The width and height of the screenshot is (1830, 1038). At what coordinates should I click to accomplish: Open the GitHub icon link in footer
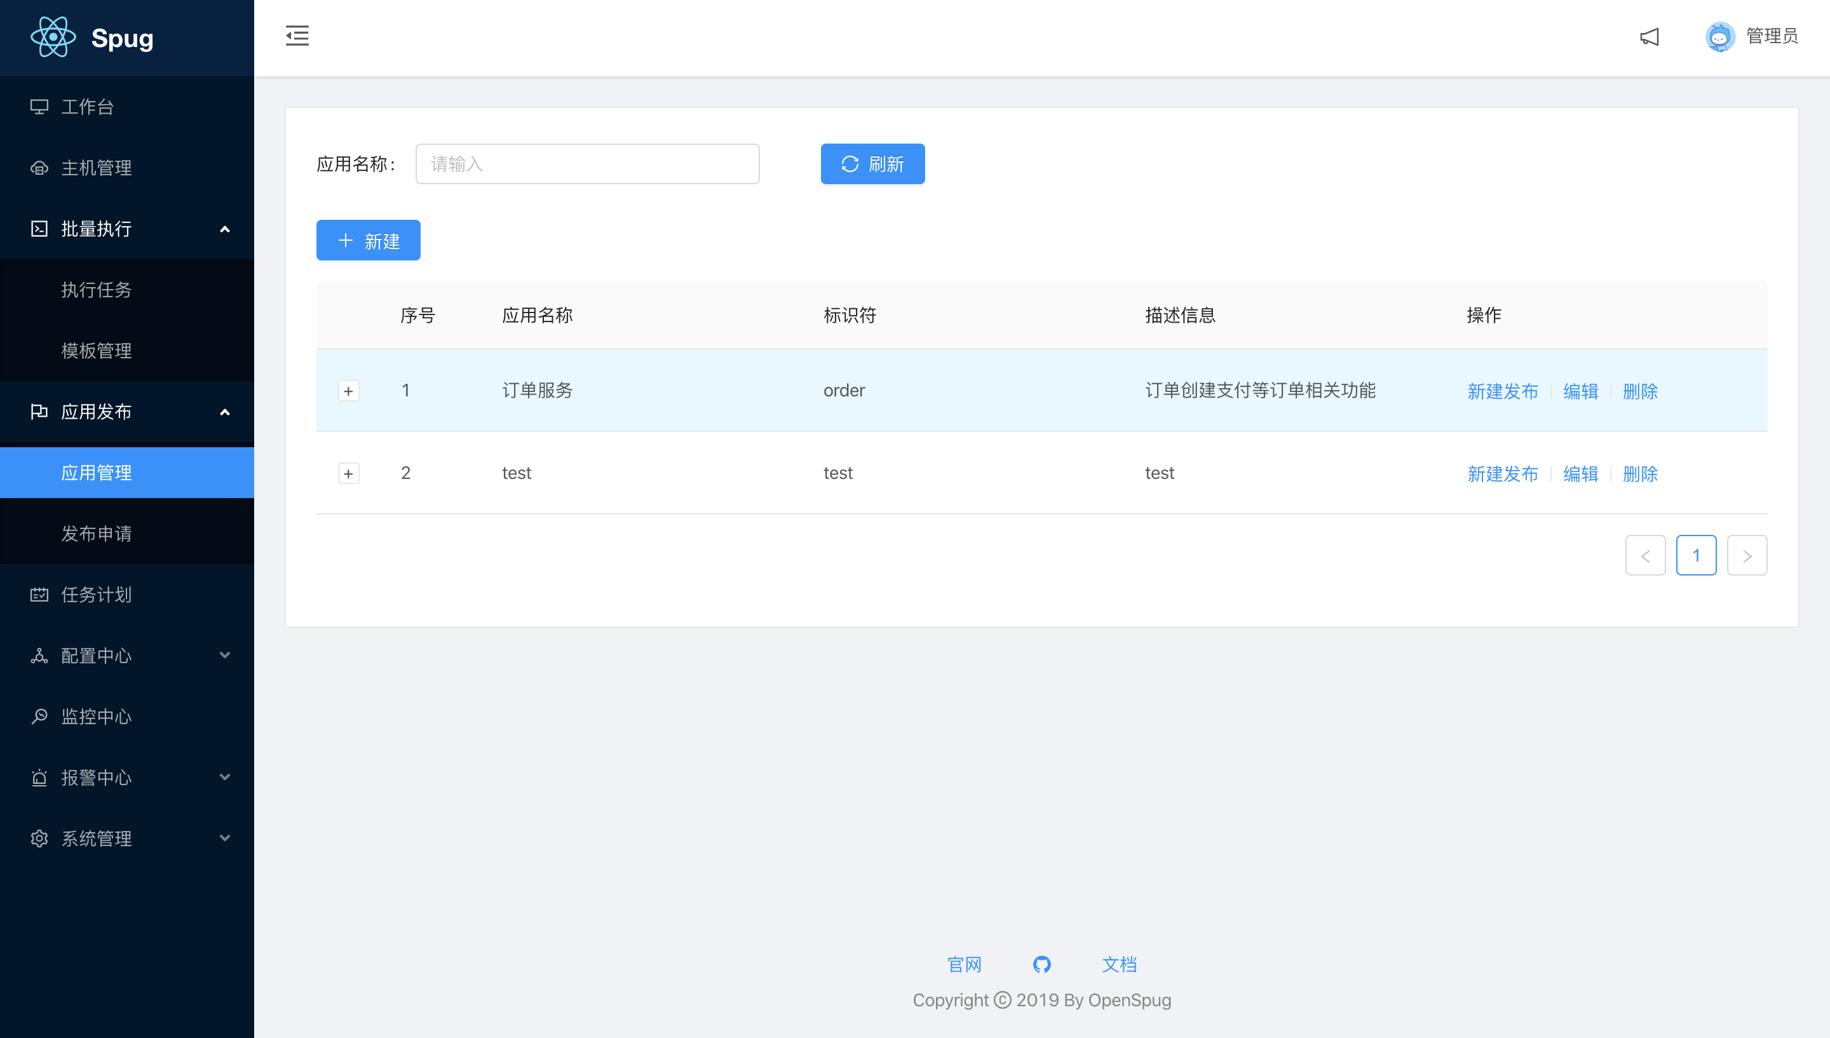click(x=1041, y=964)
